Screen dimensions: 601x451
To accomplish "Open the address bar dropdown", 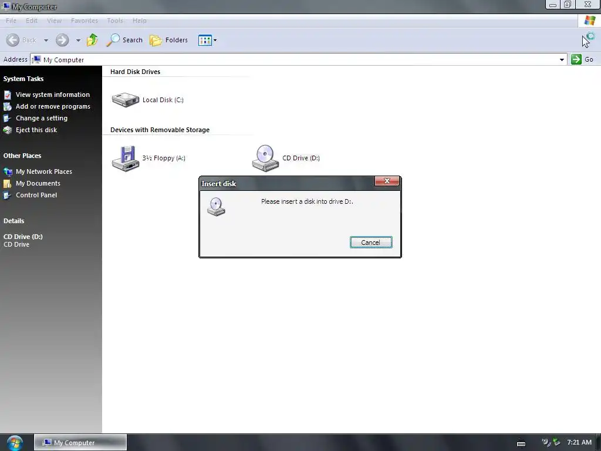I will pyautogui.click(x=562, y=59).
